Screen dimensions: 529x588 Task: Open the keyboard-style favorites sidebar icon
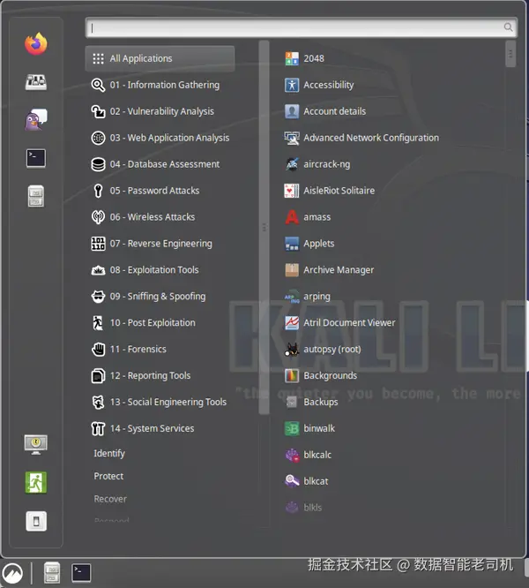click(36, 82)
